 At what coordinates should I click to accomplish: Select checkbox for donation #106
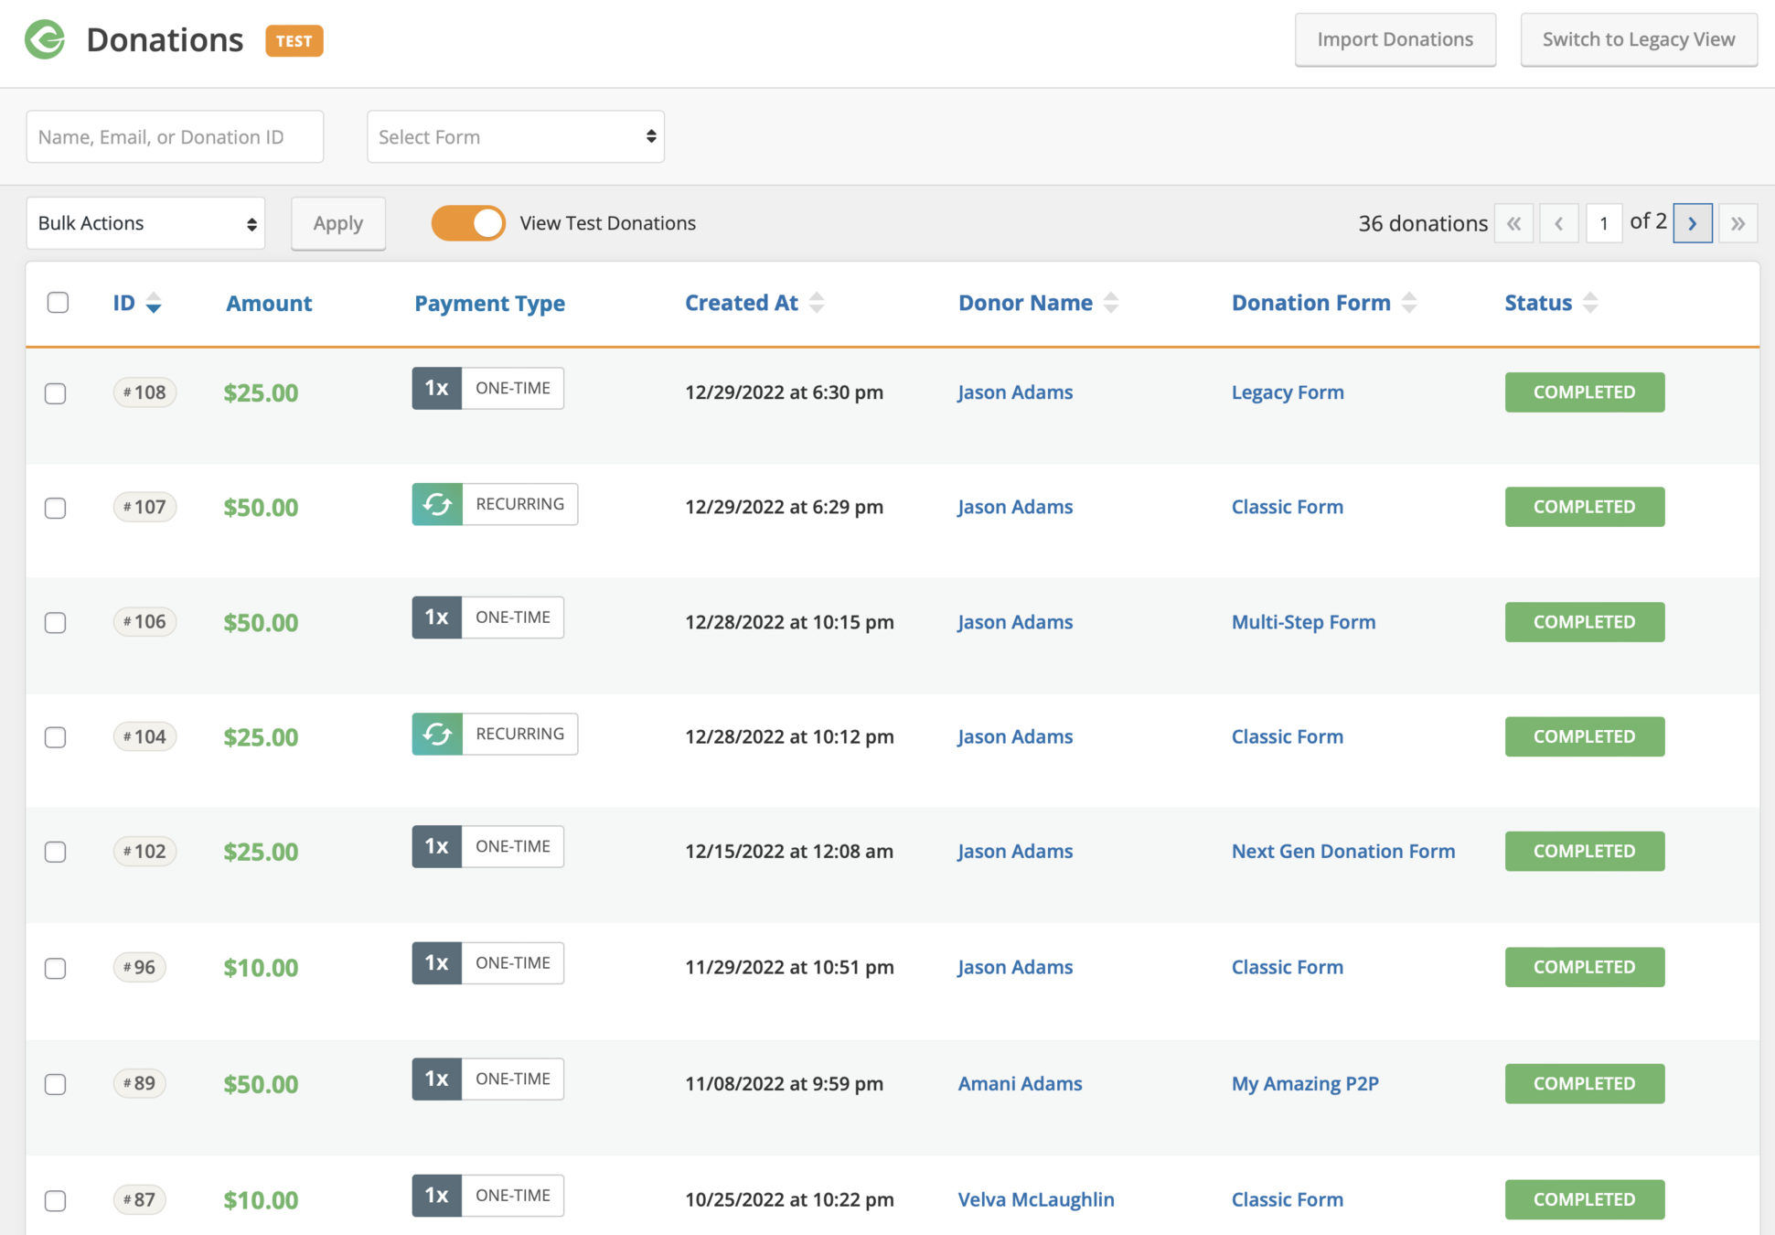coord(56,622)
